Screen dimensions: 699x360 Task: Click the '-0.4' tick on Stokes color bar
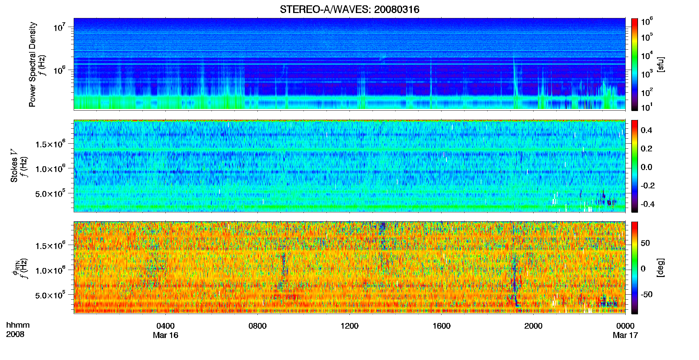648,204
